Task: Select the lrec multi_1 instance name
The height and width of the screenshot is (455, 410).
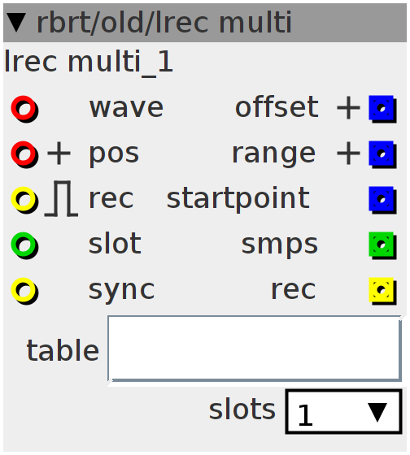Action: (x=89, y=62)
